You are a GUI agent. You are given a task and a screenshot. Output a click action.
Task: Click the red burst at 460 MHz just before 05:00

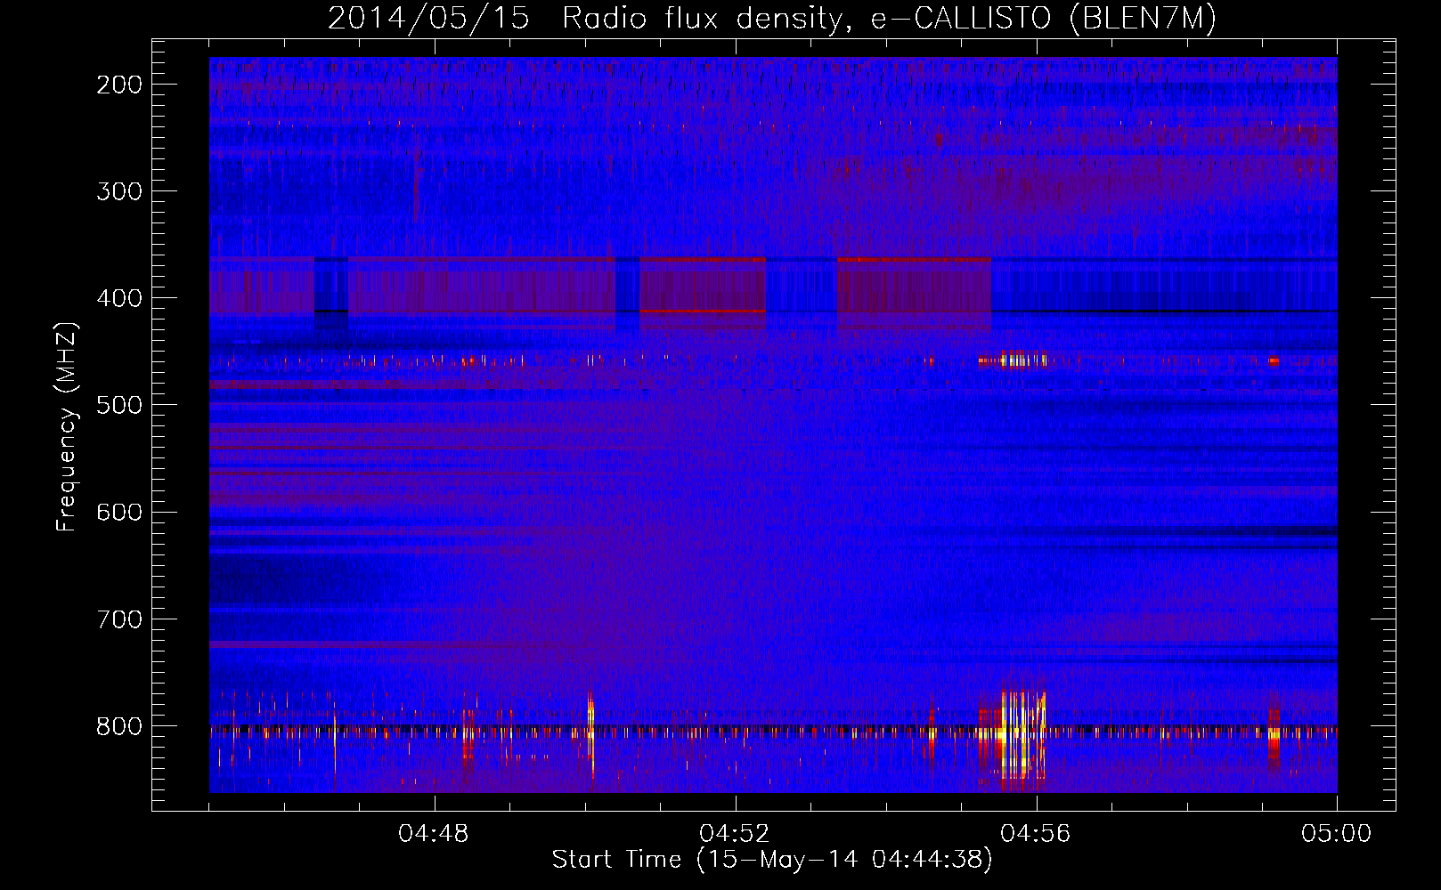point(1273,361)
